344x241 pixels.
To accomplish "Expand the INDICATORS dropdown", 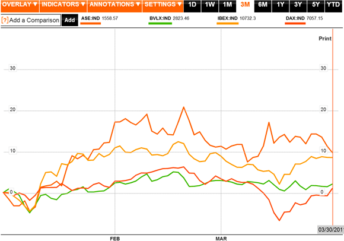I will 63,6.
